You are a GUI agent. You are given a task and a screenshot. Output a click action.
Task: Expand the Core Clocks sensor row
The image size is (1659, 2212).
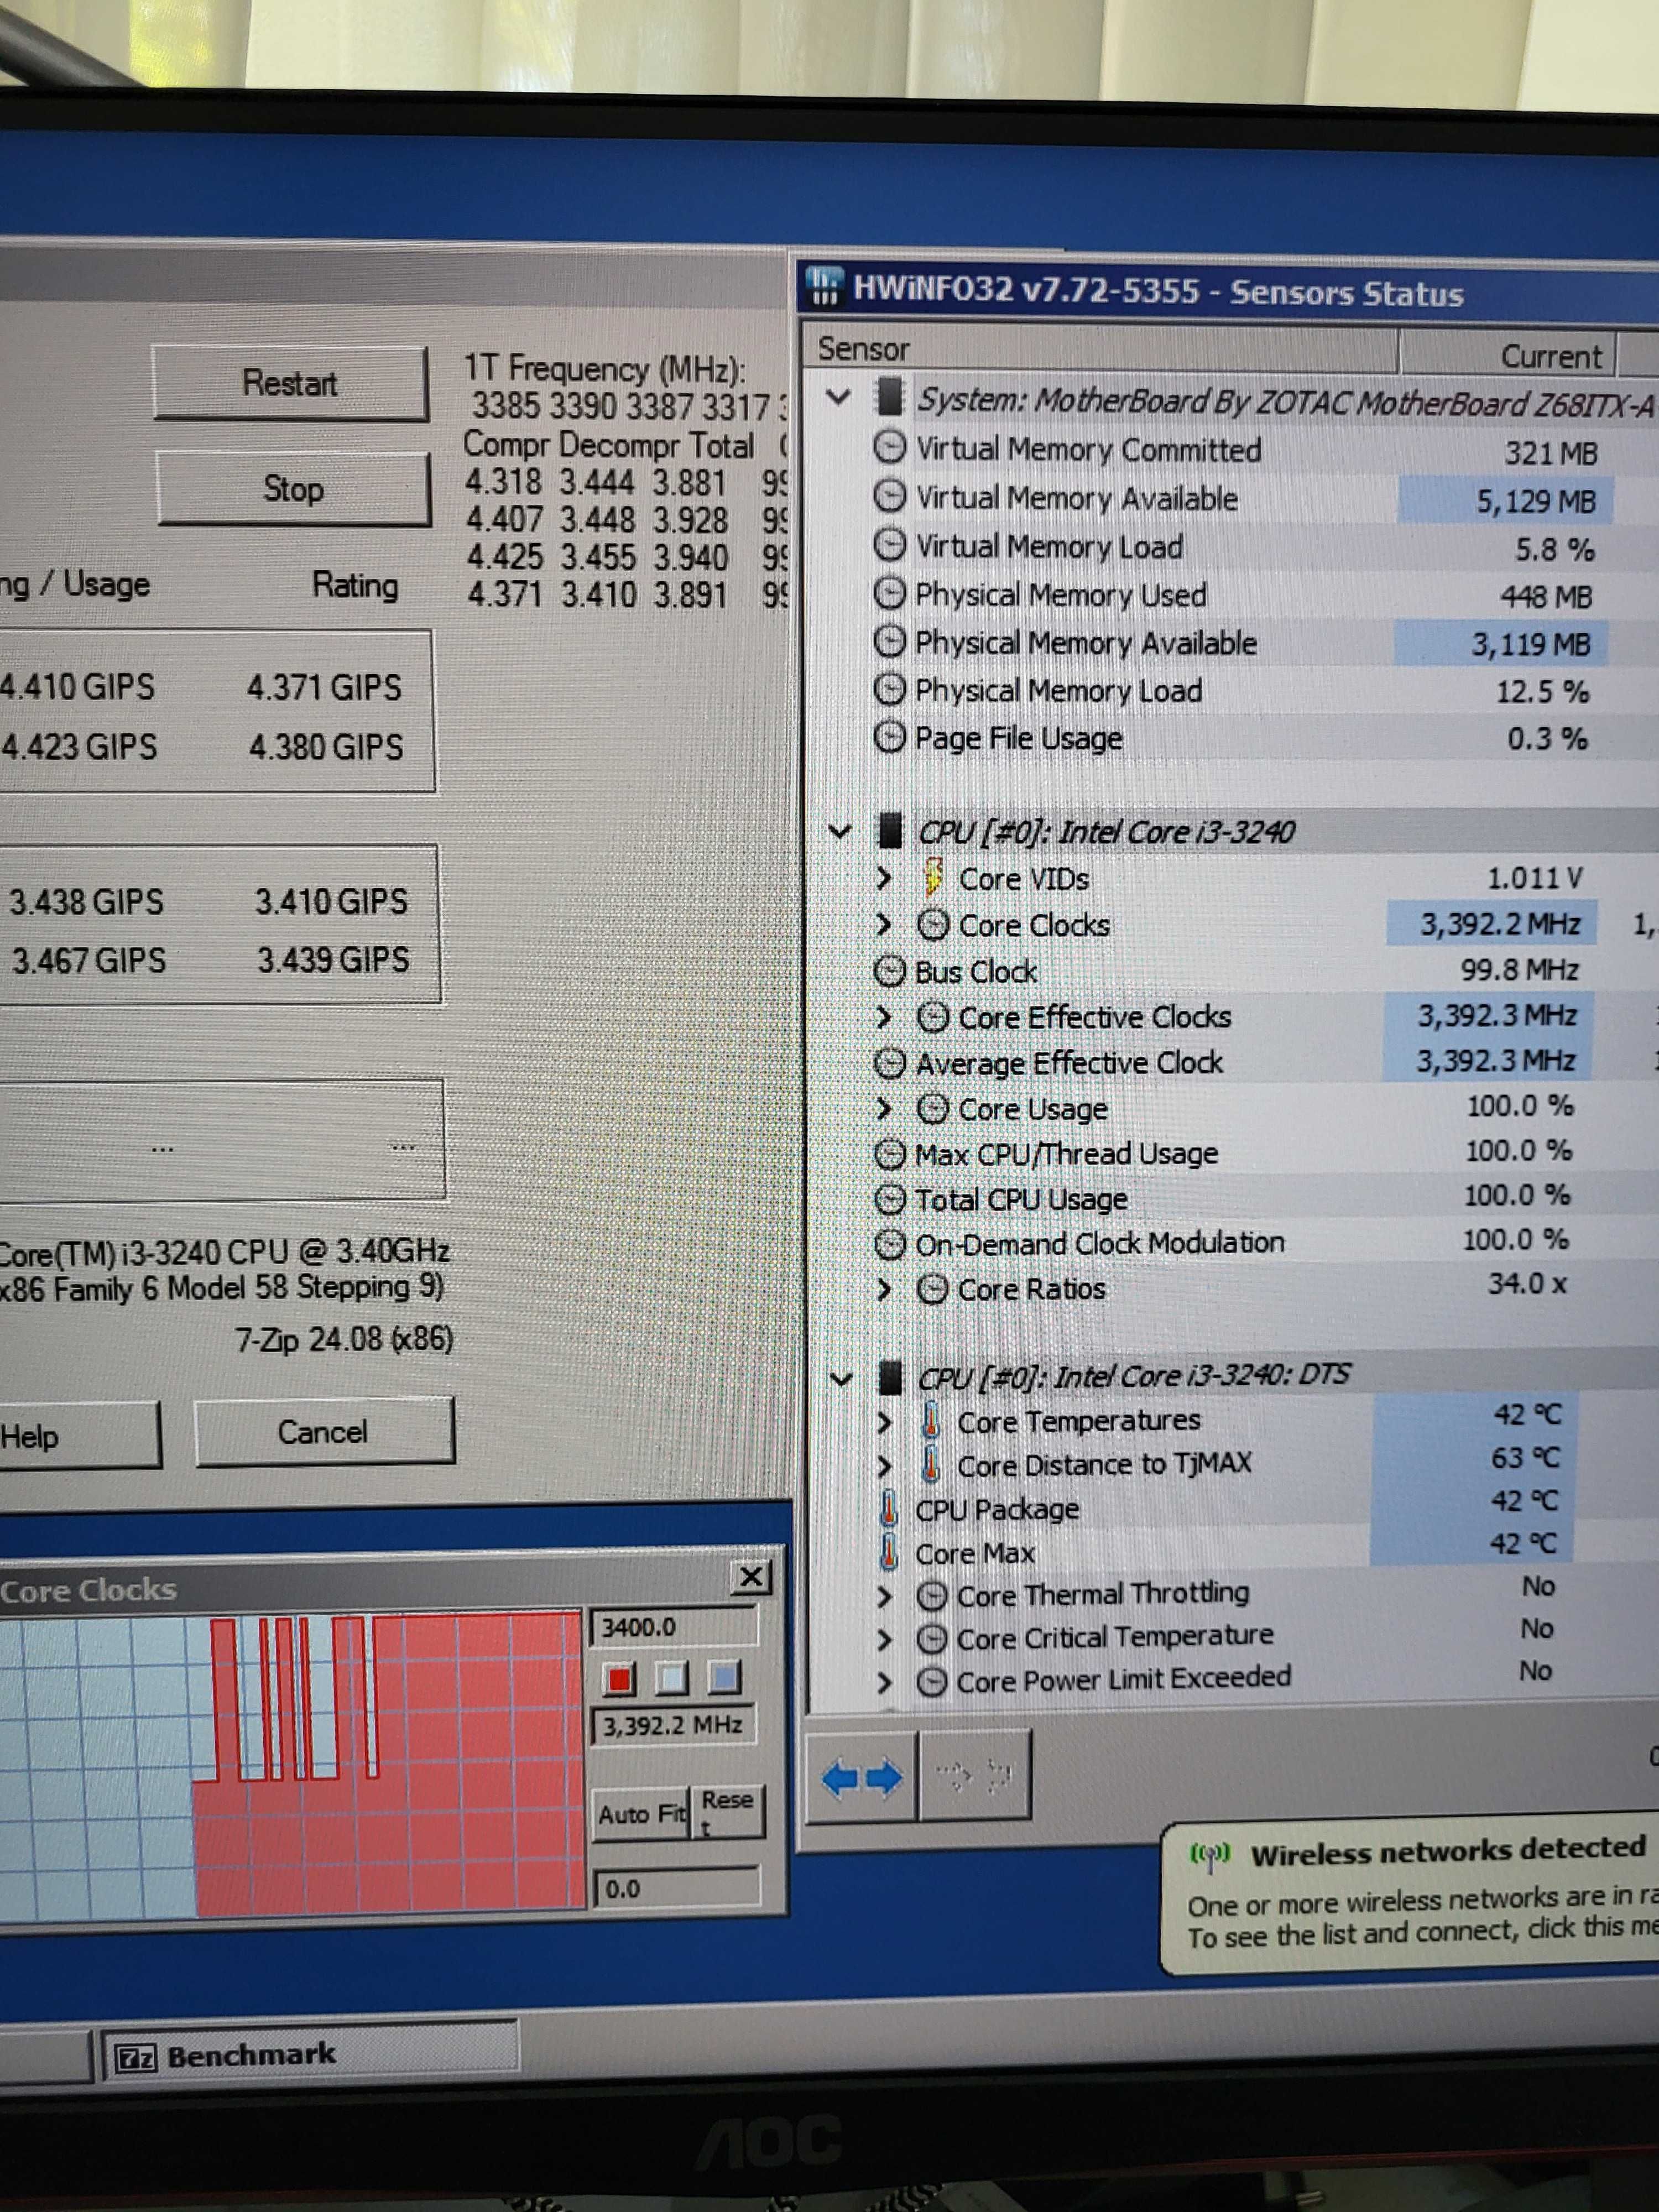(x=883, y=924)
